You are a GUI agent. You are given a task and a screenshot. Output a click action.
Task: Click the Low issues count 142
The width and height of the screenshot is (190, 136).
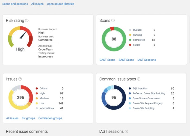61,103
